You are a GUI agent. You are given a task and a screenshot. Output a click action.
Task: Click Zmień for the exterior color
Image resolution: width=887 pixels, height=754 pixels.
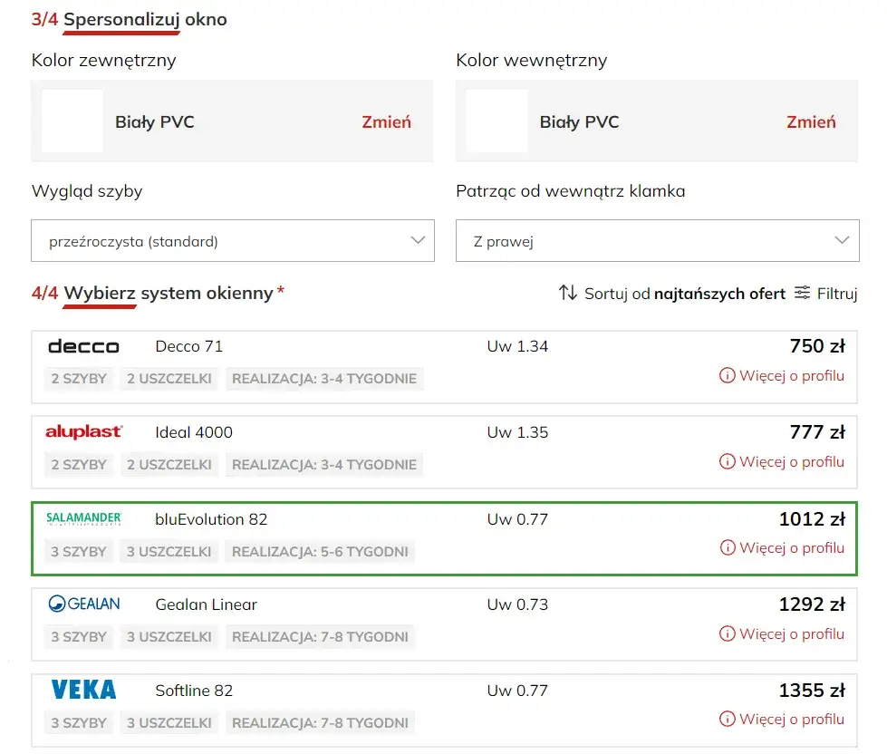[x=387, y=121]
